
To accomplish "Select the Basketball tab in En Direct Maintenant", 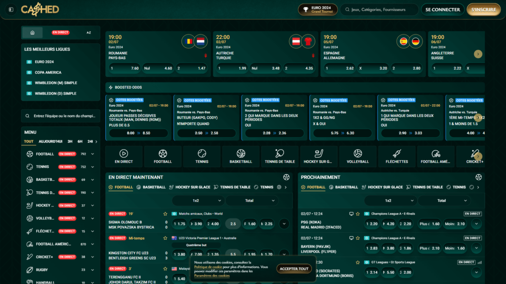I will coord(155,187).
